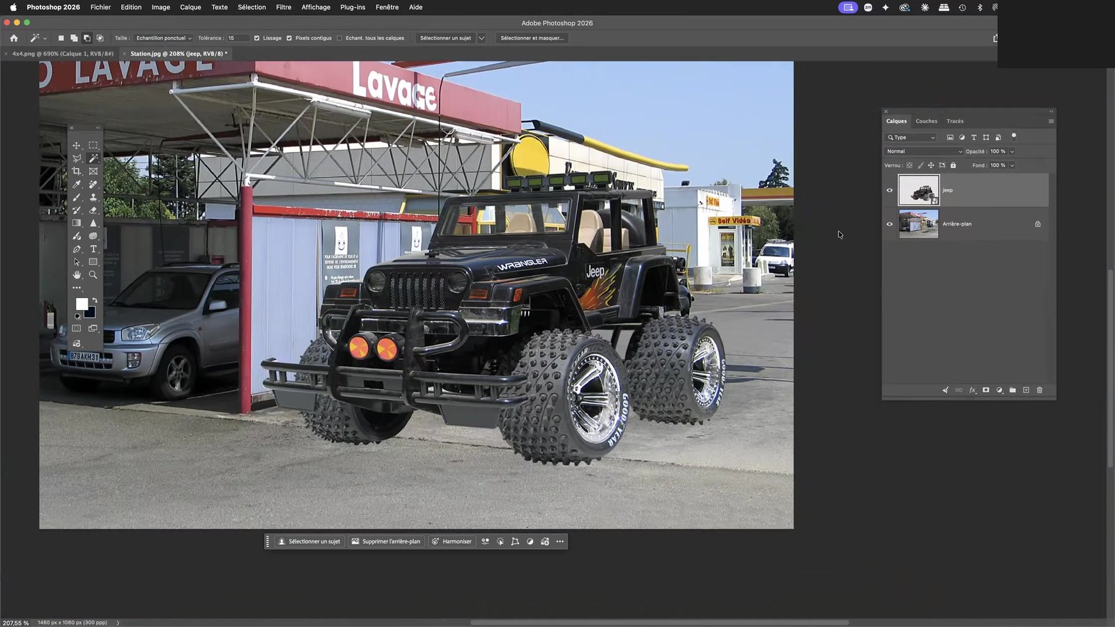The height and width of the screenshot is (627, 1115).
Task: Select the Gradient tool
Action: pyautogui.click(x=77, y=223)
